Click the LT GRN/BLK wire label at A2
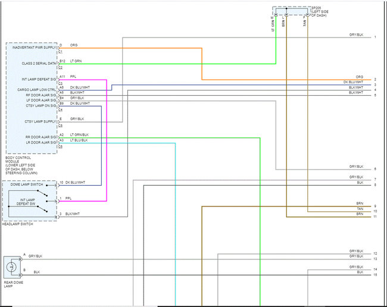The height and width of the screenshot is (307, 387). [x=79, y=134]
